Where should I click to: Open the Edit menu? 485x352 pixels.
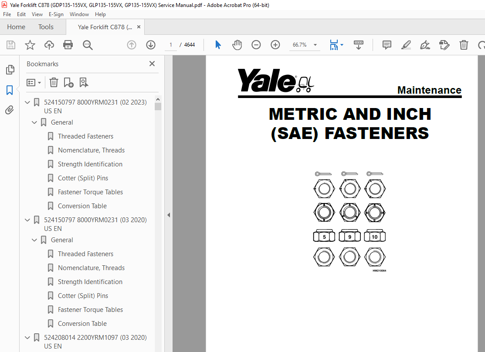(21, 14)
